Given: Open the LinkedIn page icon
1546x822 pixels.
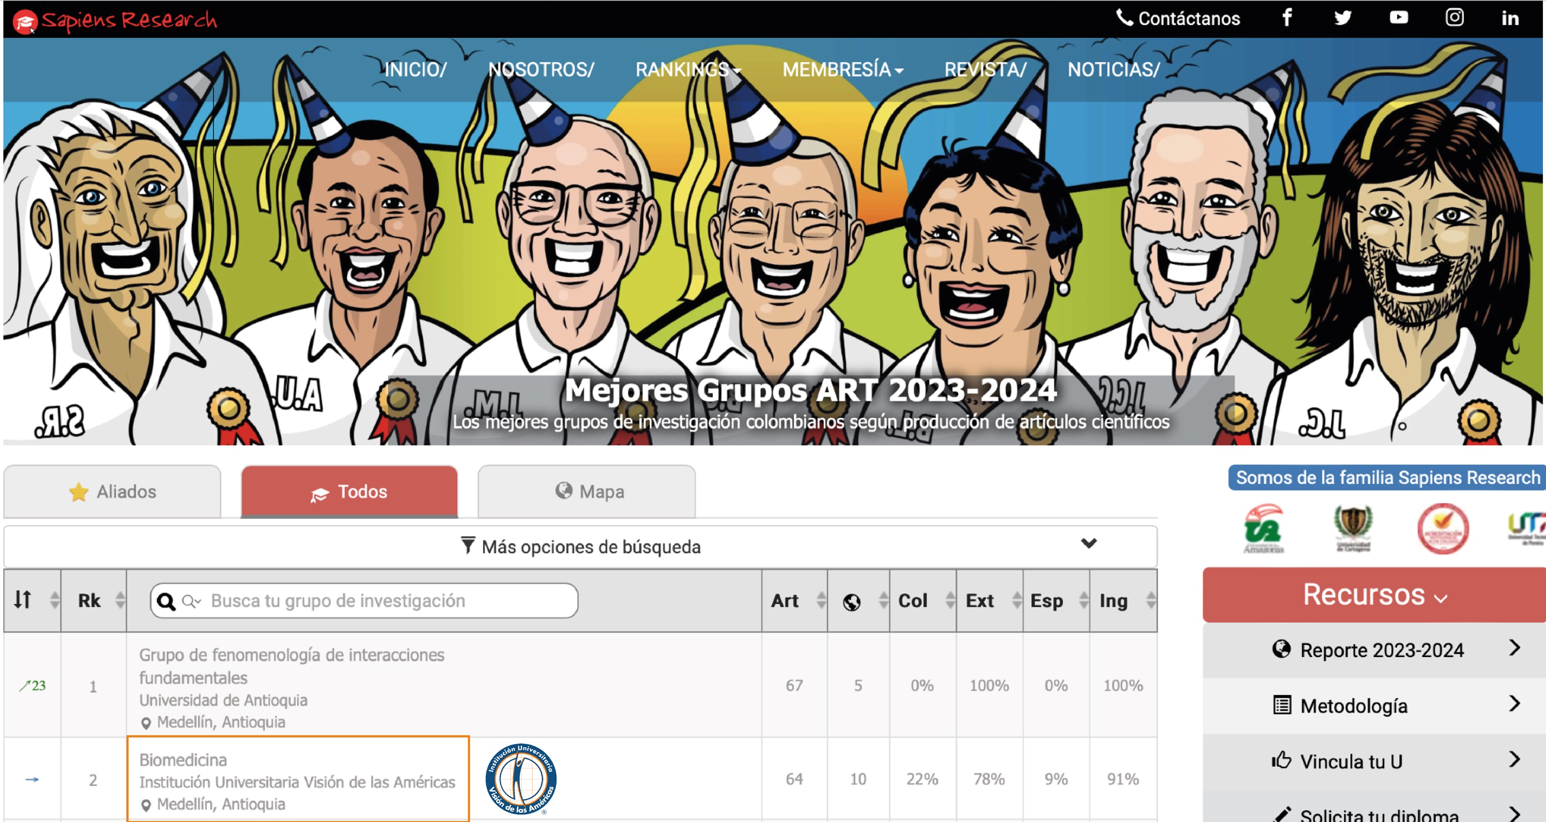Looking at the screenshot, I should (x=1510, y=19).
